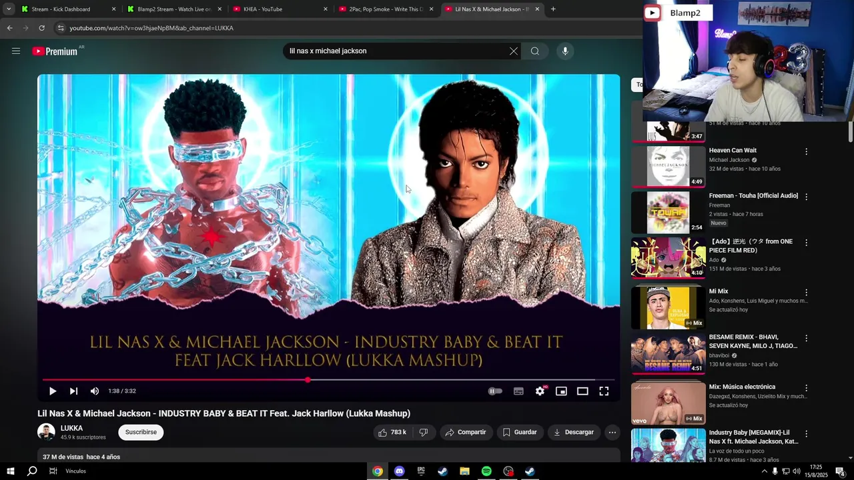Open Spotify from the taskbar

(x=486, y=471)
